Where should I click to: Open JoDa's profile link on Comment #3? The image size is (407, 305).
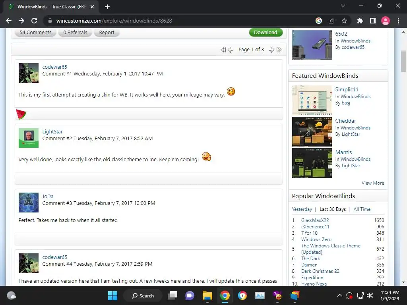pos(48,196)
